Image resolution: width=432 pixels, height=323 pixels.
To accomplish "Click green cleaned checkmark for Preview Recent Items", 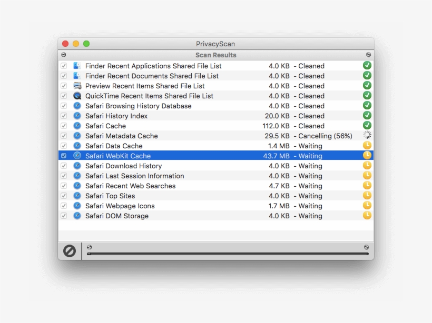I will (x=367, y=86).
